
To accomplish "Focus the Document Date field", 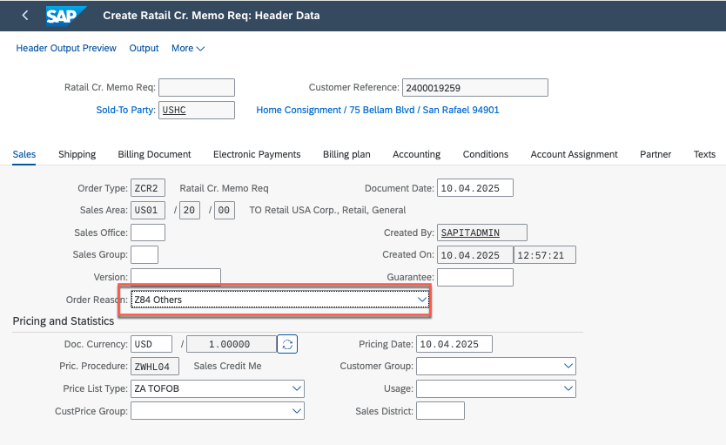I will [475, 188].
